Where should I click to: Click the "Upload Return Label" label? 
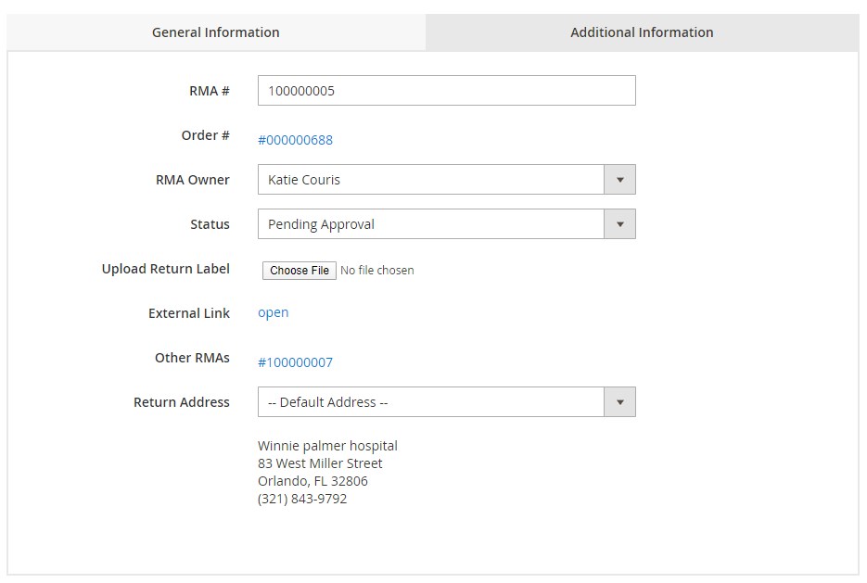pyautogui.click(x=165, y=269)
